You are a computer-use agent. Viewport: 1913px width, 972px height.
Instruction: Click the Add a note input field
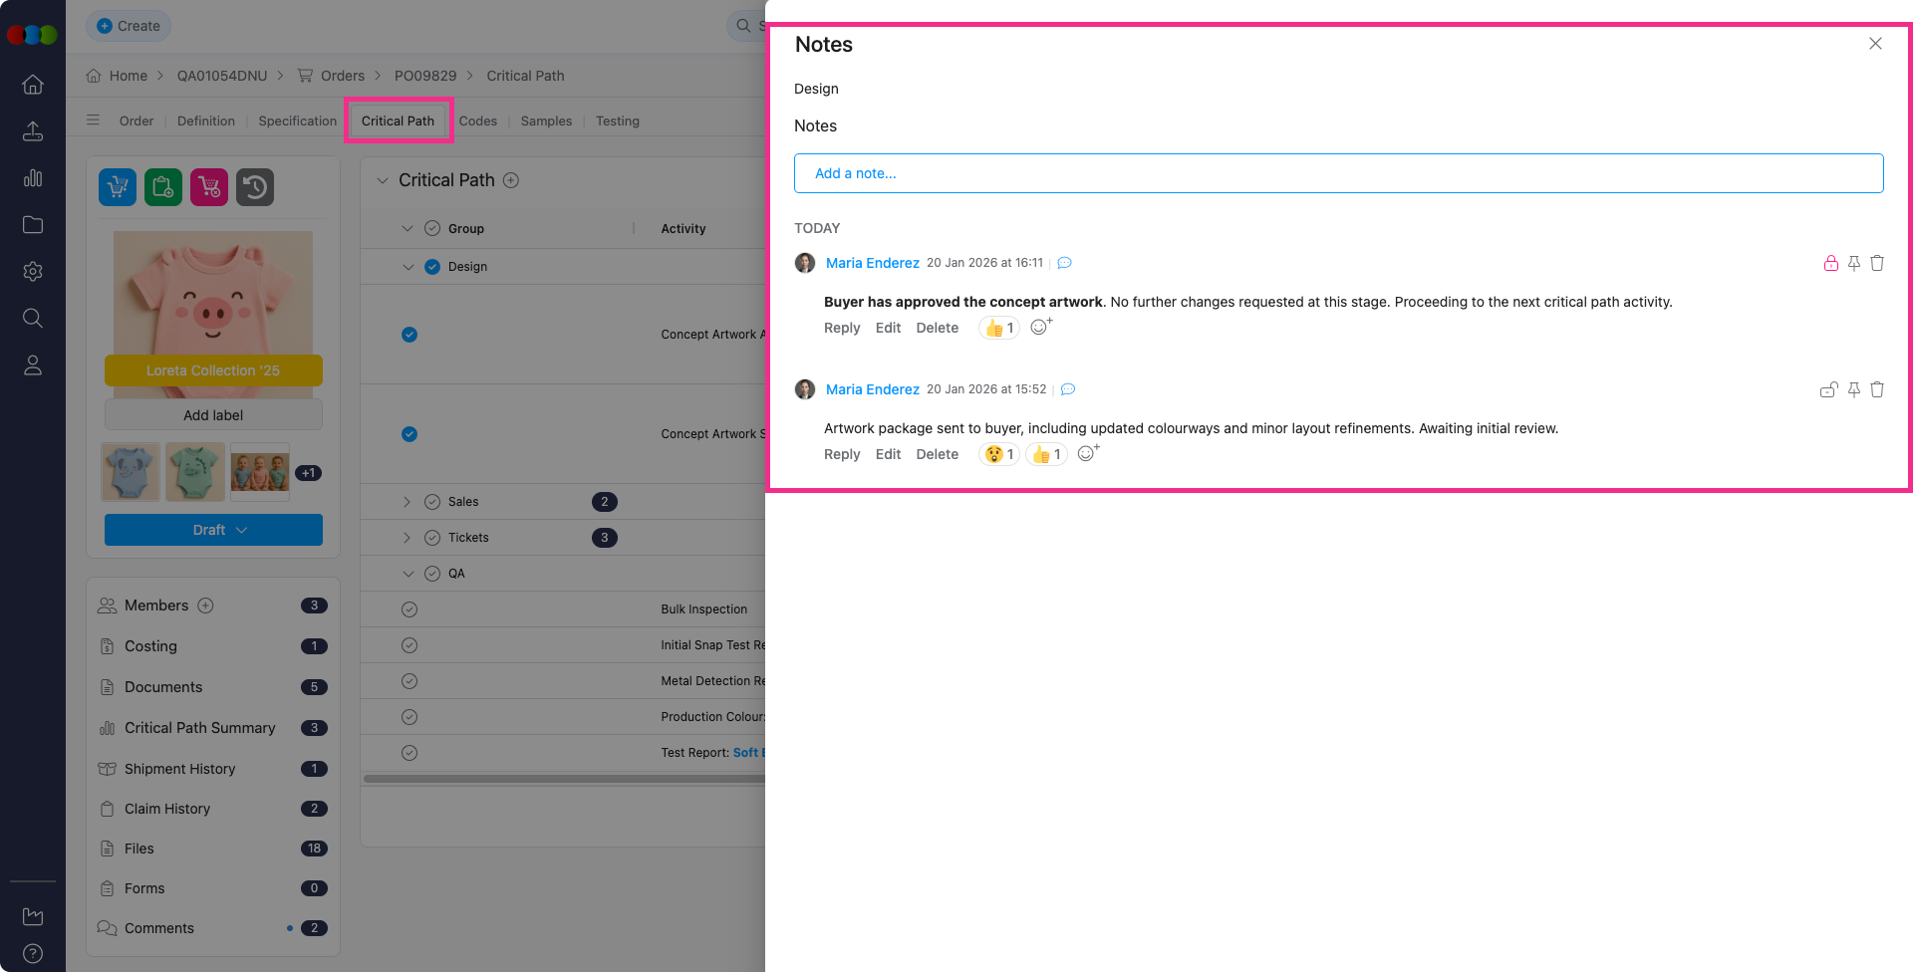click(x=1338, y=173)
